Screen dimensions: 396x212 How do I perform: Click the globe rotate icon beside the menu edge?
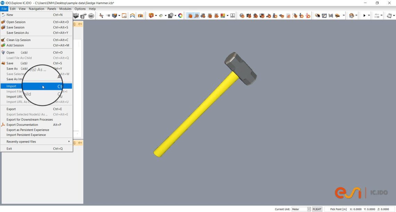tap(91, 16)
